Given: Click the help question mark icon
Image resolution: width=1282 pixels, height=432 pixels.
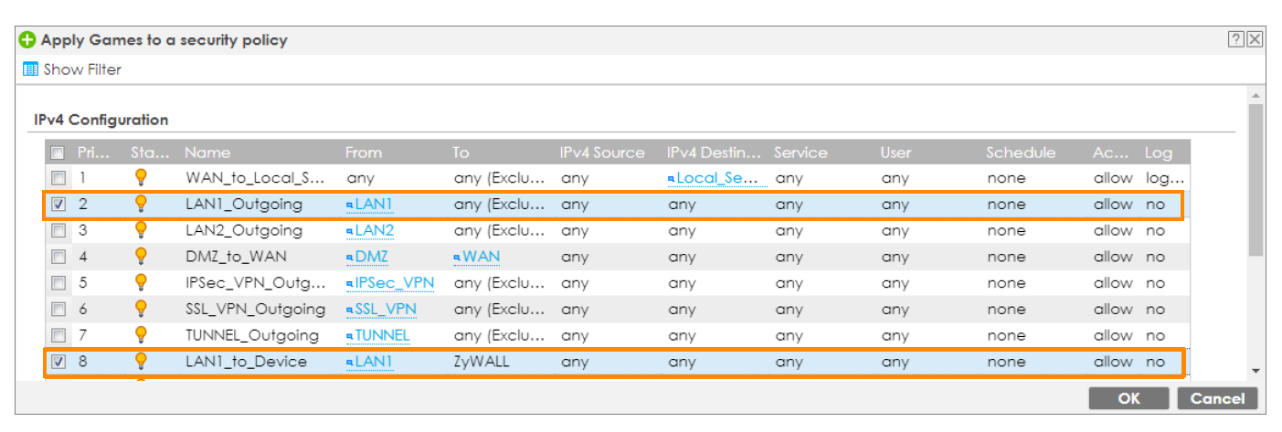Looking at the screenshot, I should [x=1236, y=39].
